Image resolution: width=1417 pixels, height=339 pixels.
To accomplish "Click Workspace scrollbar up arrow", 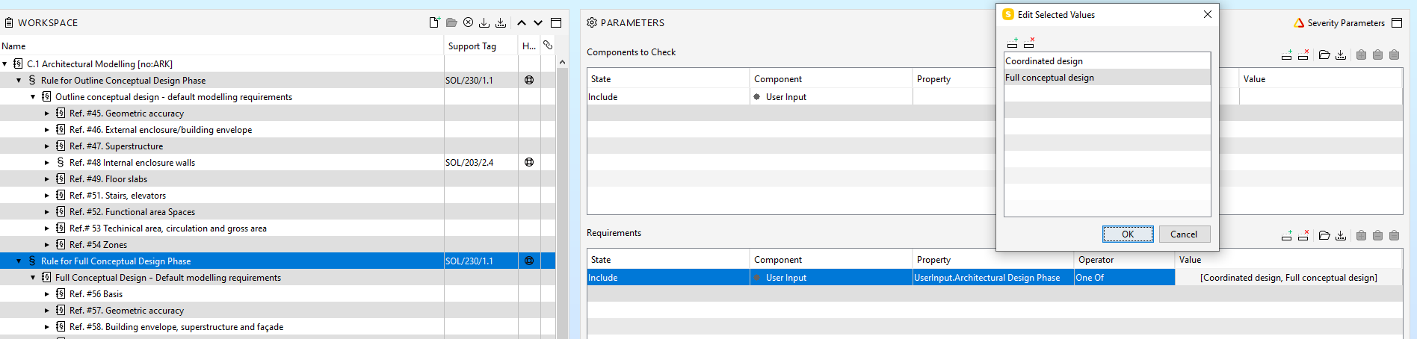I will 562,63.
